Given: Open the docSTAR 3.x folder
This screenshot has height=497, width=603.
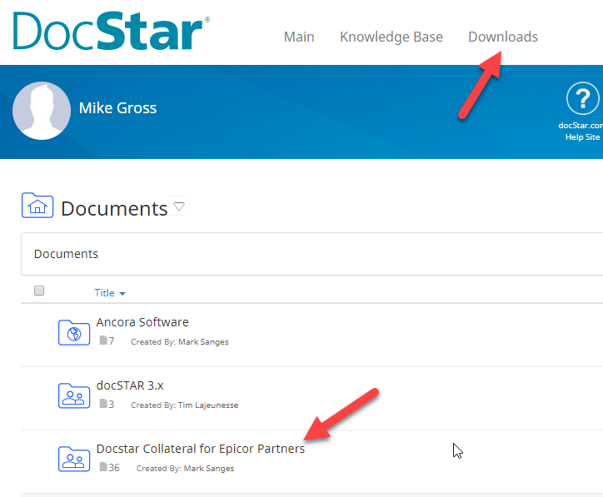Looking at the screenshot, I should [130, 385].
